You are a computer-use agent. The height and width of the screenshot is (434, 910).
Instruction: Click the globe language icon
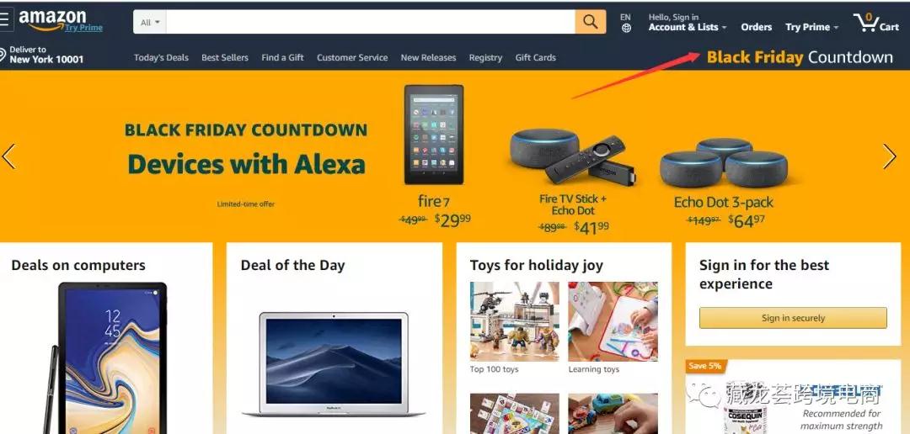pyautogui.click(x=625, y=28)
